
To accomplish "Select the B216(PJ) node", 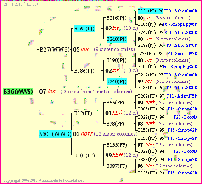I will point(117,18).
